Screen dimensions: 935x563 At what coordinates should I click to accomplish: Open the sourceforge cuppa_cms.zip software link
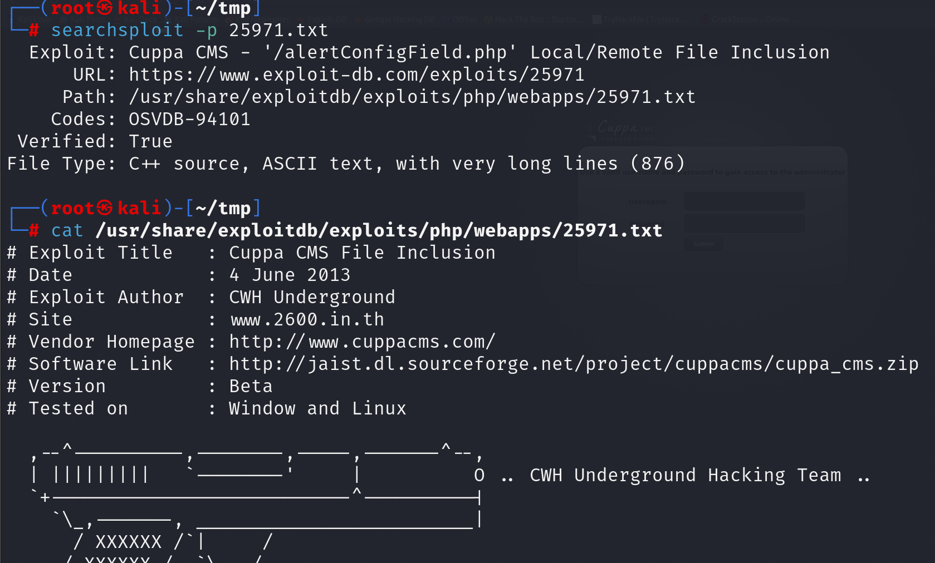(x=574, y=364)
